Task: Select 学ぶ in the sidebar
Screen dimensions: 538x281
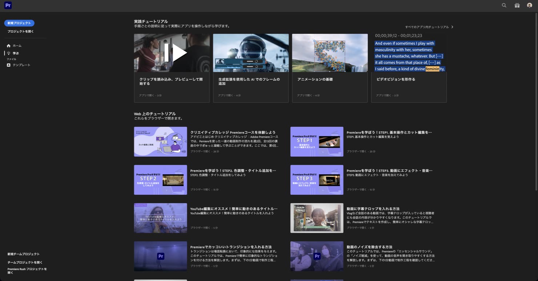Action: pos(16,53)
